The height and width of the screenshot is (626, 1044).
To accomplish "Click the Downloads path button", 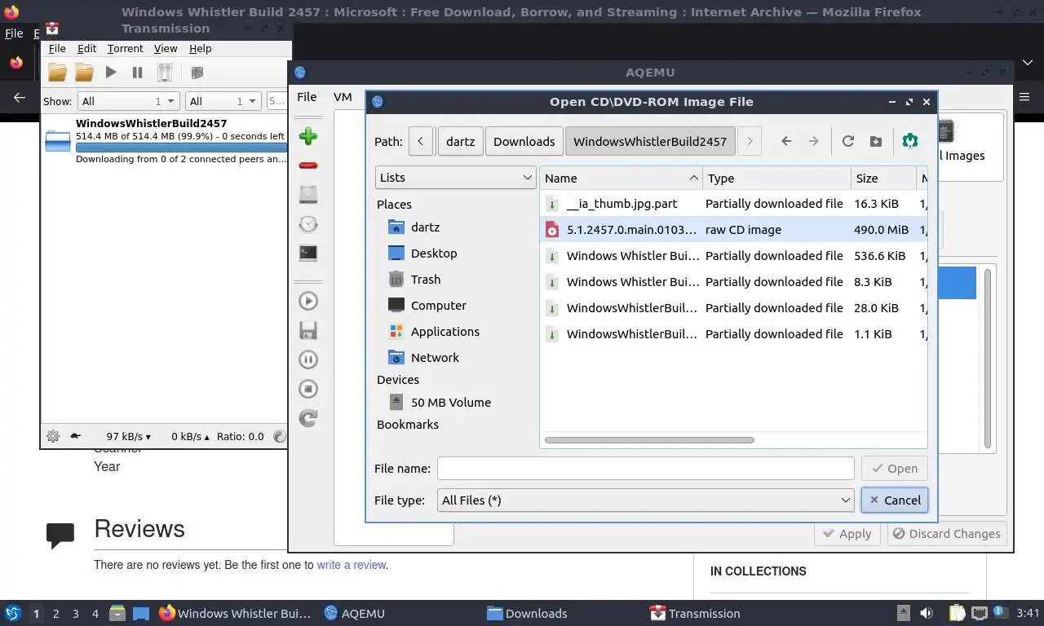I will [524, 141].
